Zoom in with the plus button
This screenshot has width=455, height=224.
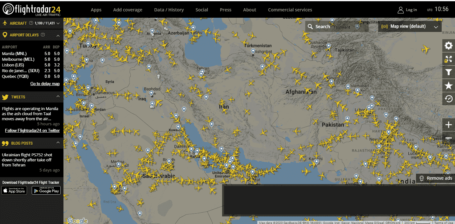448,125
